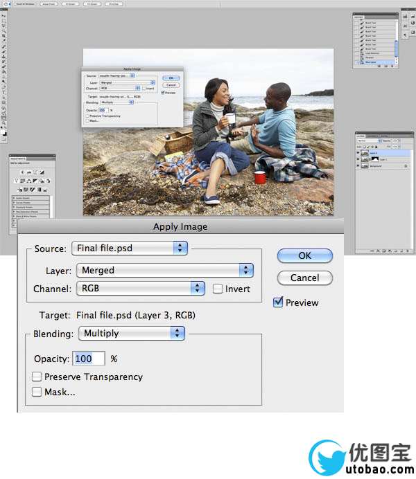416x479 pixels.
Task: Select the Pen tool in the toolbar
Action: coord(3,87)
